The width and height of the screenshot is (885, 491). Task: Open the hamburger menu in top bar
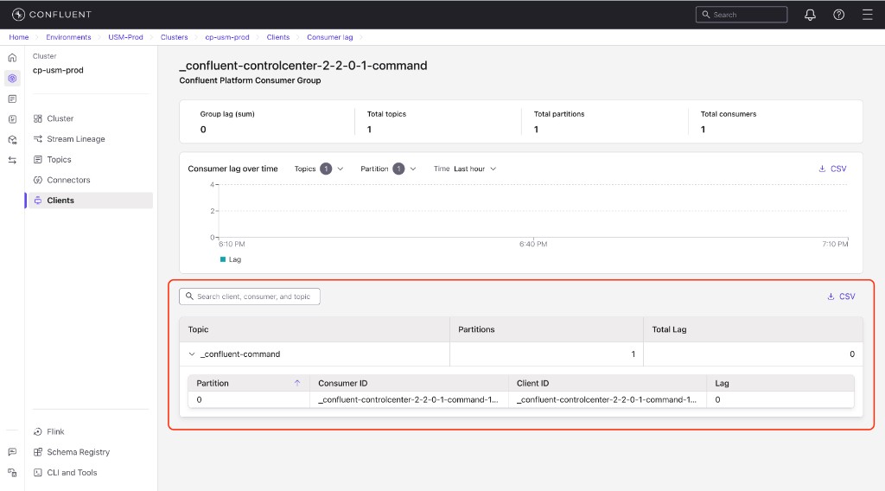(x=867, y=15)
